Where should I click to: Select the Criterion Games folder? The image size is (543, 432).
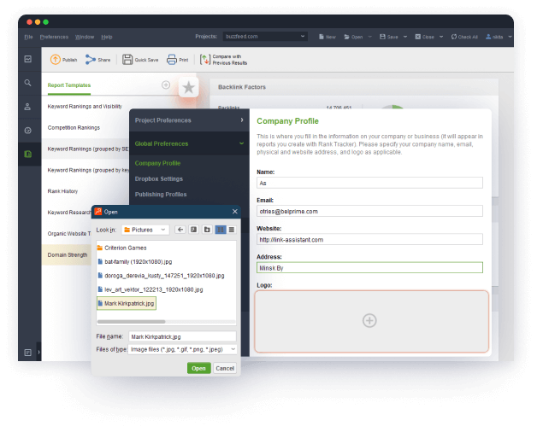click(x=122, y=248)
